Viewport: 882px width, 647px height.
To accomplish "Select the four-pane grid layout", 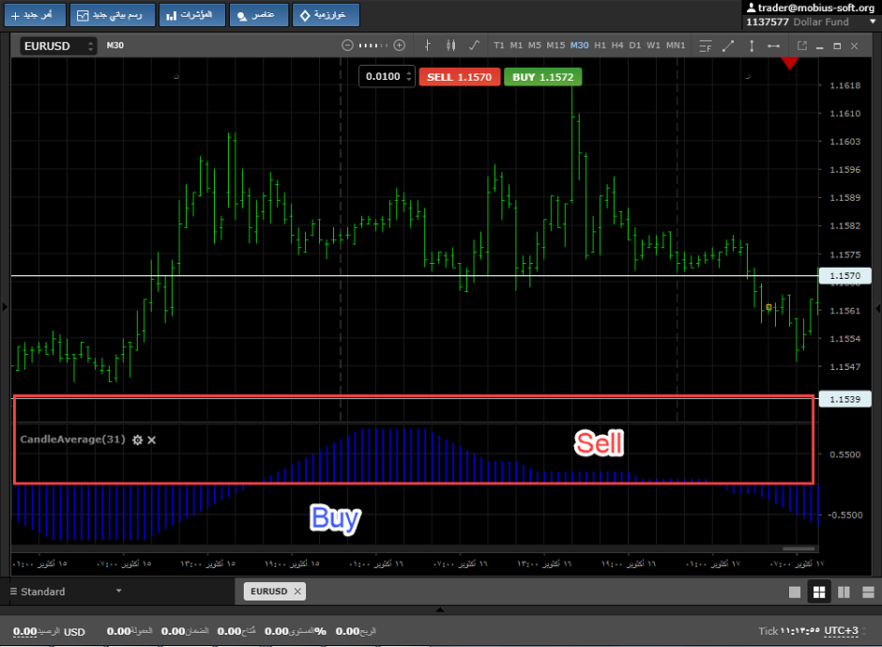I will [x=818, y=592].
